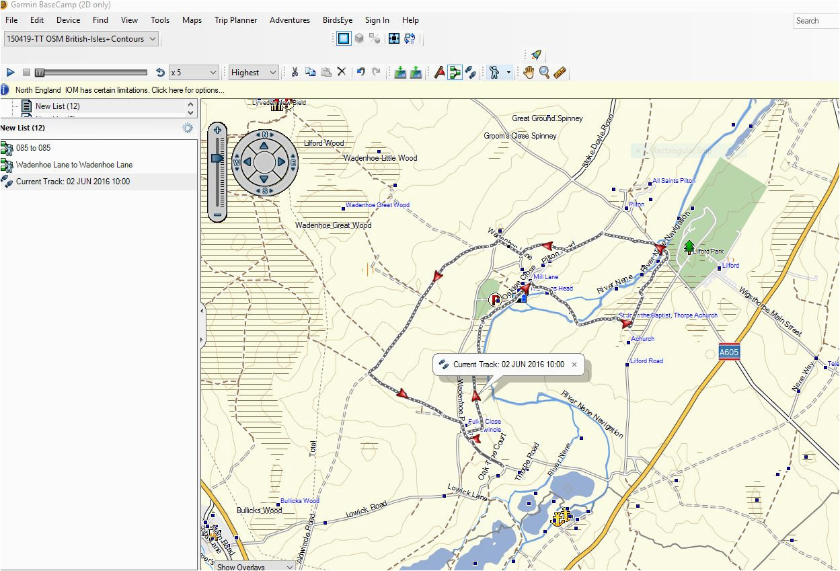This screenshot has height=571, width=840.
Task: Click the playback position slider thumb
Action: click(x=40, y=72)
